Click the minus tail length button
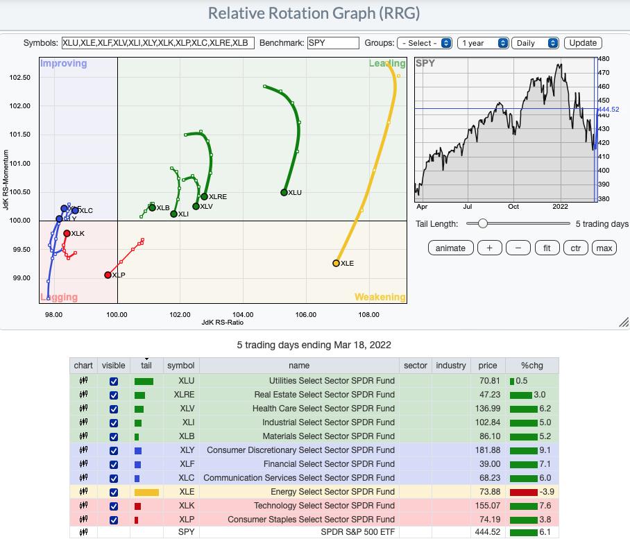The height and width of the screenshot is (539, 630). tap(518, 248)
